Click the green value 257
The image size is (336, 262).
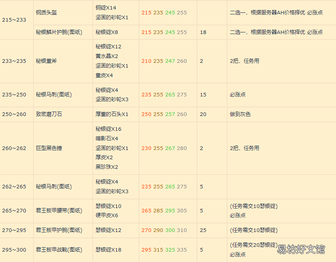point(170,114)
